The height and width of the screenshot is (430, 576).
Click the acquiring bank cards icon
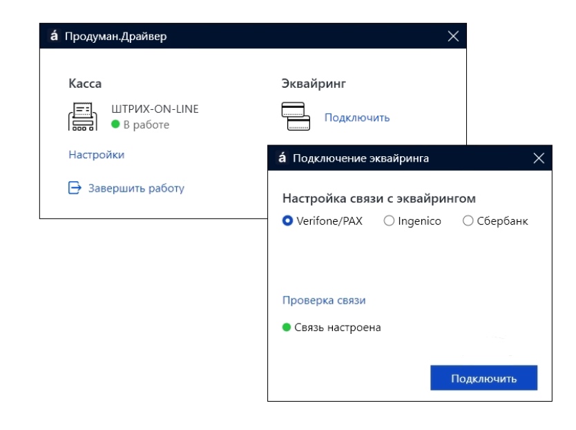tap(296, 116)
